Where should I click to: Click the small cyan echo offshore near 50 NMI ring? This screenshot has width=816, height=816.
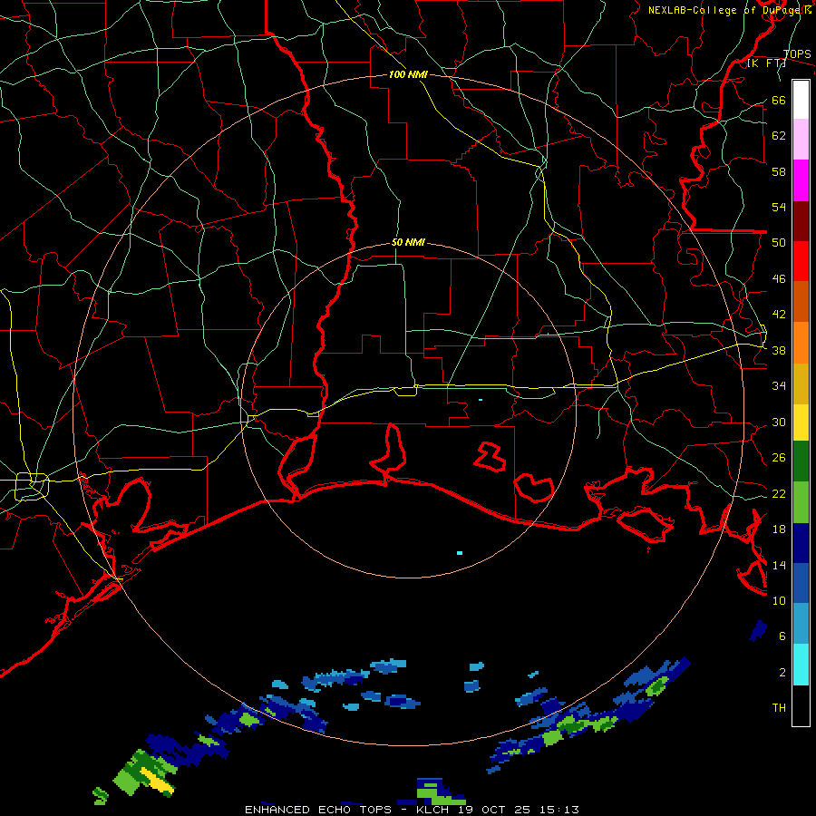click(x=460, y=553)
